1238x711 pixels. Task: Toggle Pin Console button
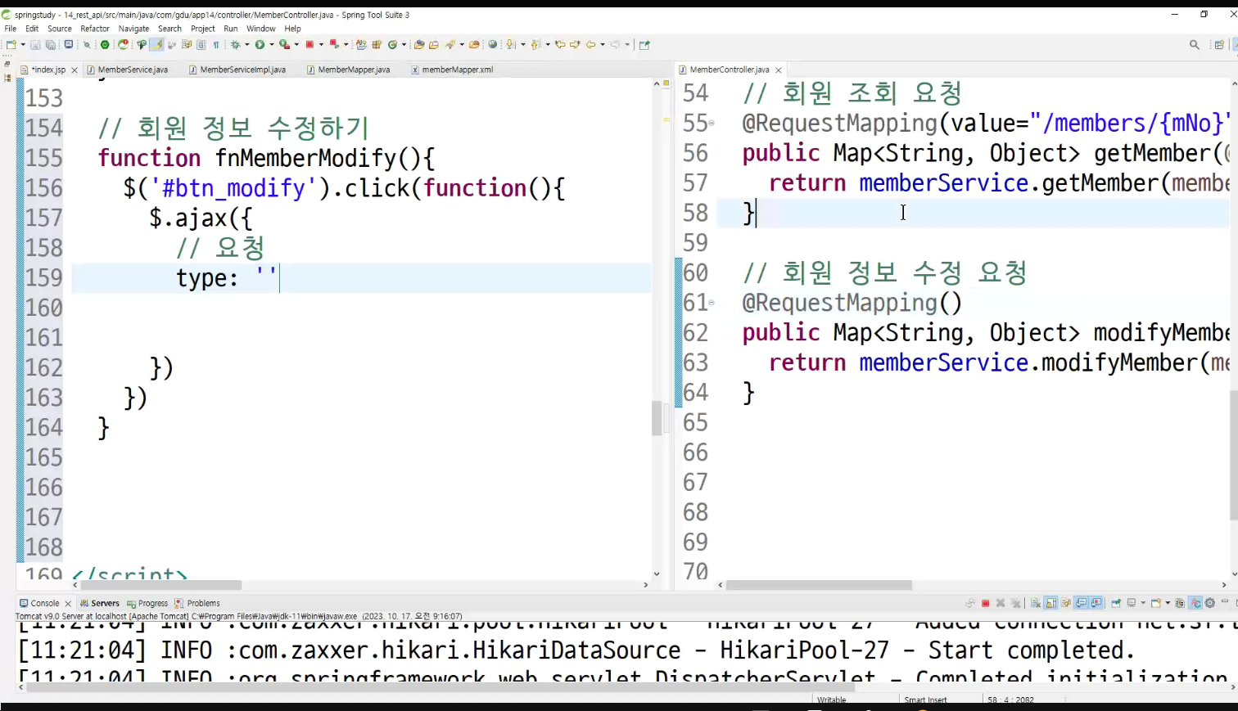click(1116, 603)
